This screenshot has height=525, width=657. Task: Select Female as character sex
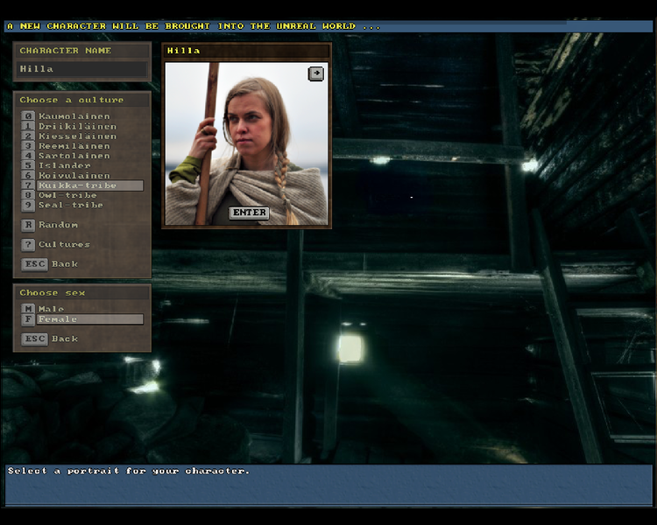[x=56, y=319]
